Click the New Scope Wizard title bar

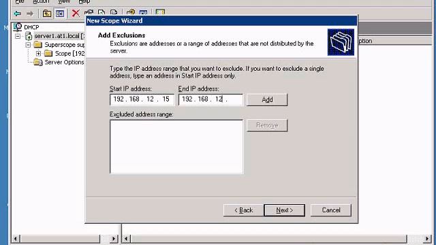(221, 21)
